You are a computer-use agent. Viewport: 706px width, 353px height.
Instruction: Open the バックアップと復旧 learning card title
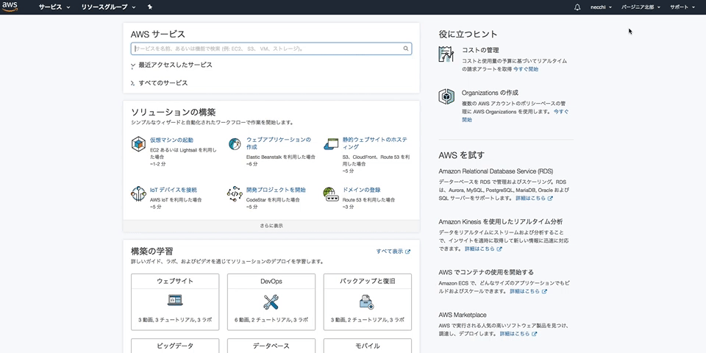coord(367,282)
